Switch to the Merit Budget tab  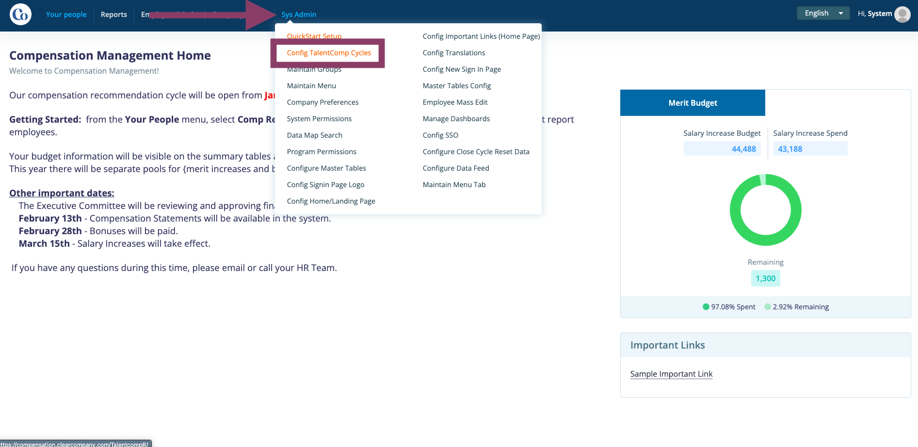[693, 103]
